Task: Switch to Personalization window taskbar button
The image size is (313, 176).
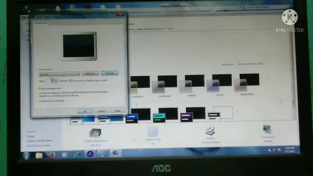Action: 115,153
